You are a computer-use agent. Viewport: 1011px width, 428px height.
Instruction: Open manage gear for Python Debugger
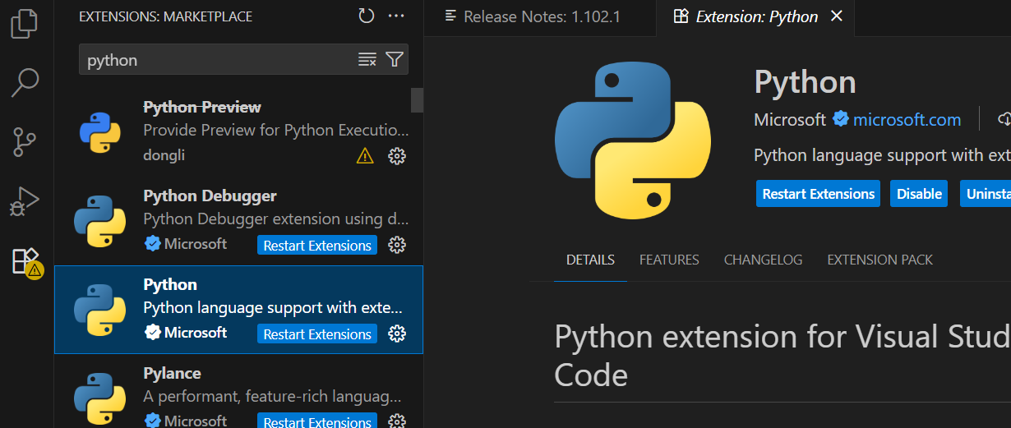tap(397, 245)
